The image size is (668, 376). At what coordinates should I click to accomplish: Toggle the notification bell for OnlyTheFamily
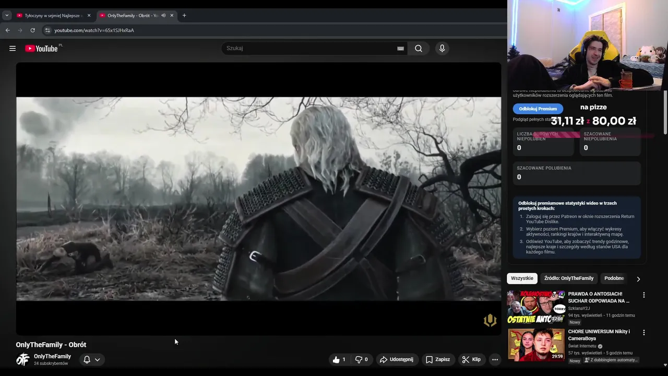pos(87,359)
